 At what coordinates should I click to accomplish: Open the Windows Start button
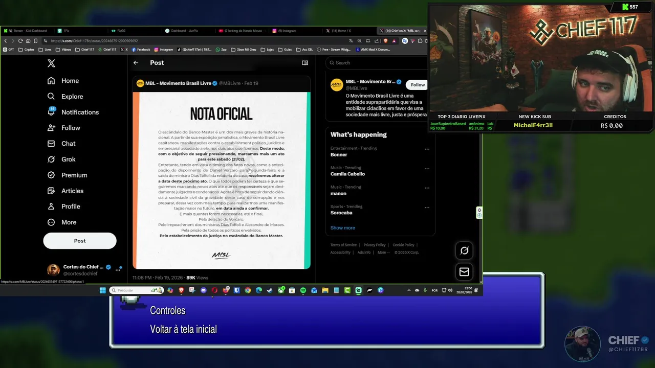coord(102,290)
